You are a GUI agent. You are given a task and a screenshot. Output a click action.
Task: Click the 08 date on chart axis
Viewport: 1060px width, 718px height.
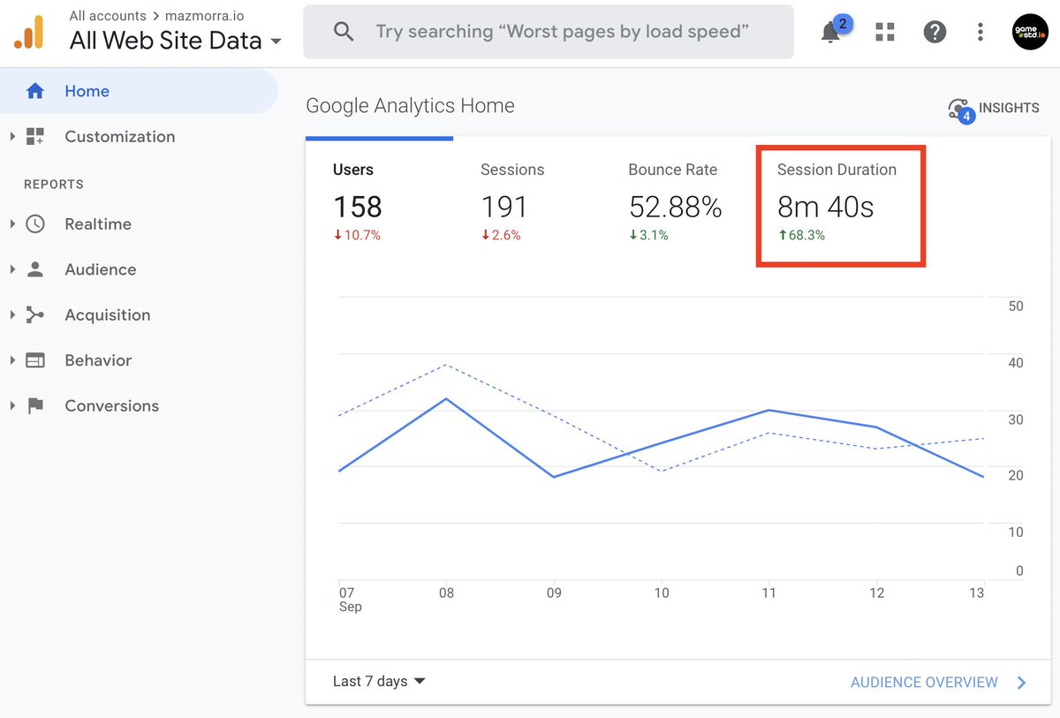point(447,593)
